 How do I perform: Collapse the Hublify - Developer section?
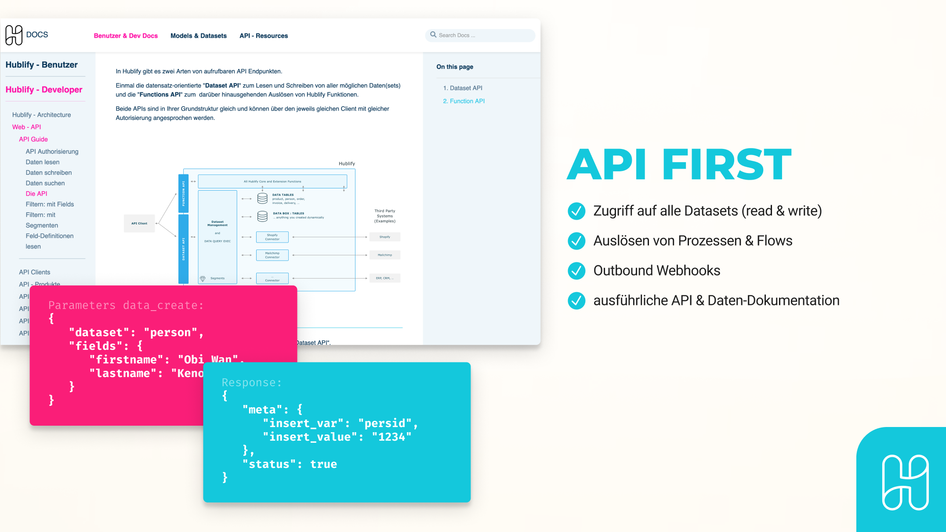click(44, 89)
